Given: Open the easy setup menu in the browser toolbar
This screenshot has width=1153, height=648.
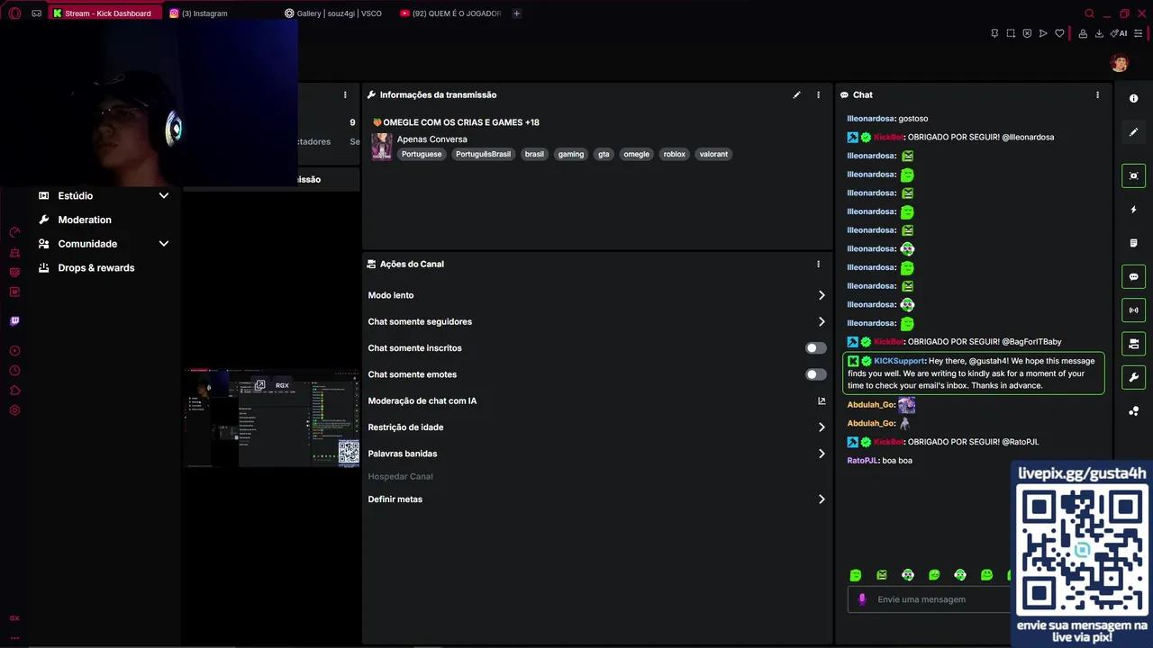Looking at the screenshot, I should [1138, 33].
